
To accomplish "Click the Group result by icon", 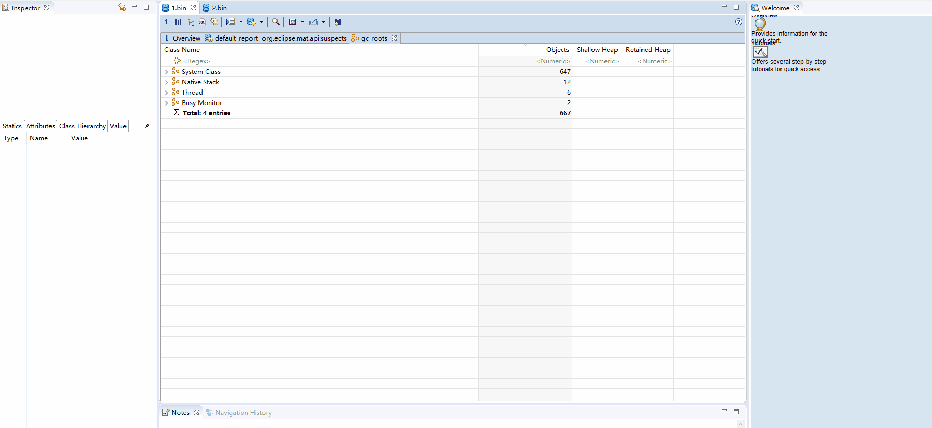I will point(293,22).
